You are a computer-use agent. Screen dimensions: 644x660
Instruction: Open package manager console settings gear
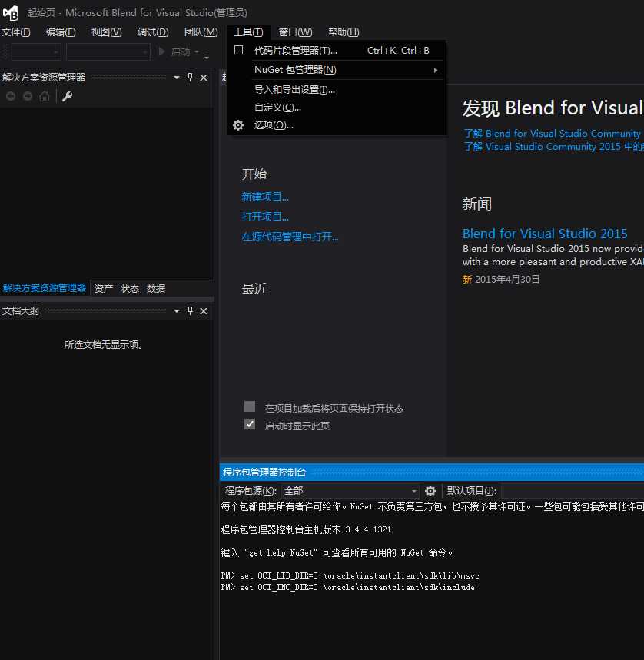coord(430,491)
